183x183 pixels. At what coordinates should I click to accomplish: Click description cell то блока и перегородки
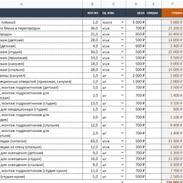coord(41,28)
